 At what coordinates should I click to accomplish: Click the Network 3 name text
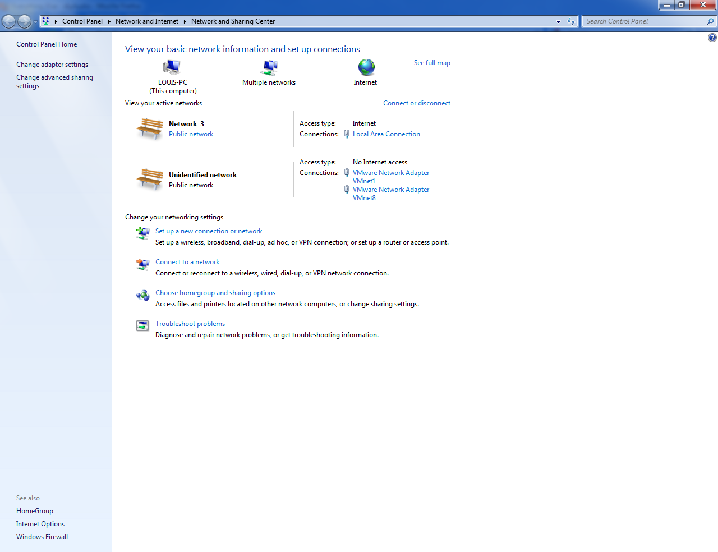click(186, 124)
